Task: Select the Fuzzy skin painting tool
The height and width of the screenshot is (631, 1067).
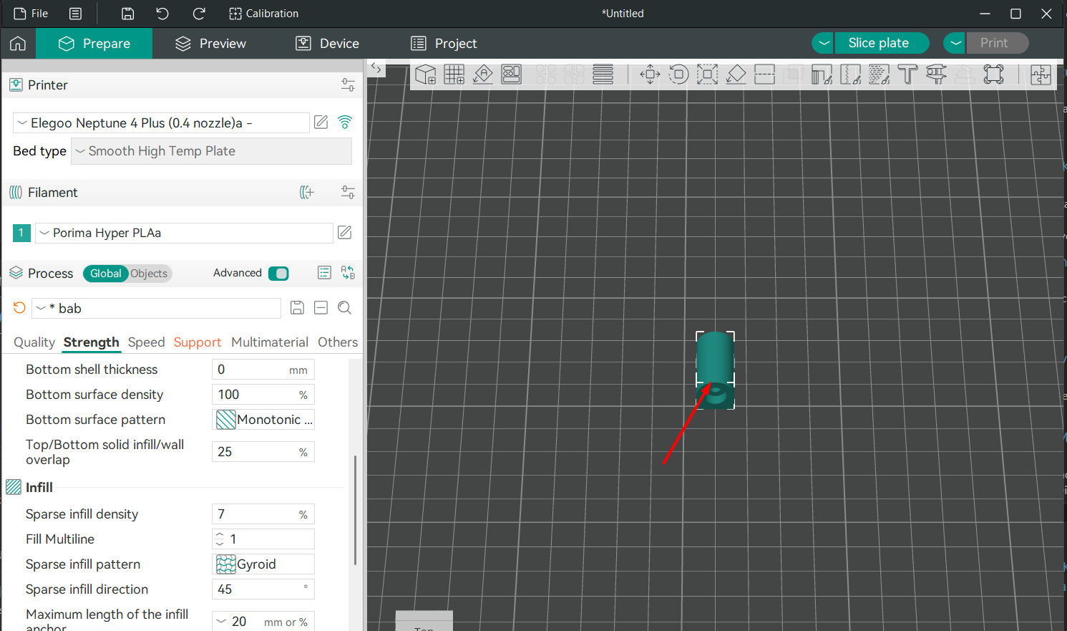Action: (879, 74)
